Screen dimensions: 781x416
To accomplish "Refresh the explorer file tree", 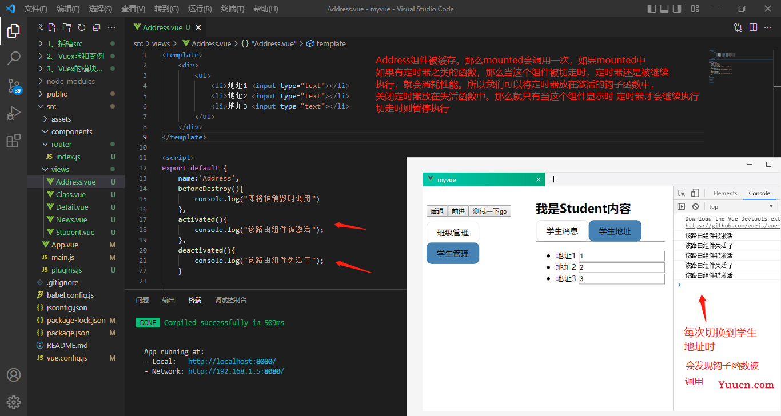I will click(82, 27).
